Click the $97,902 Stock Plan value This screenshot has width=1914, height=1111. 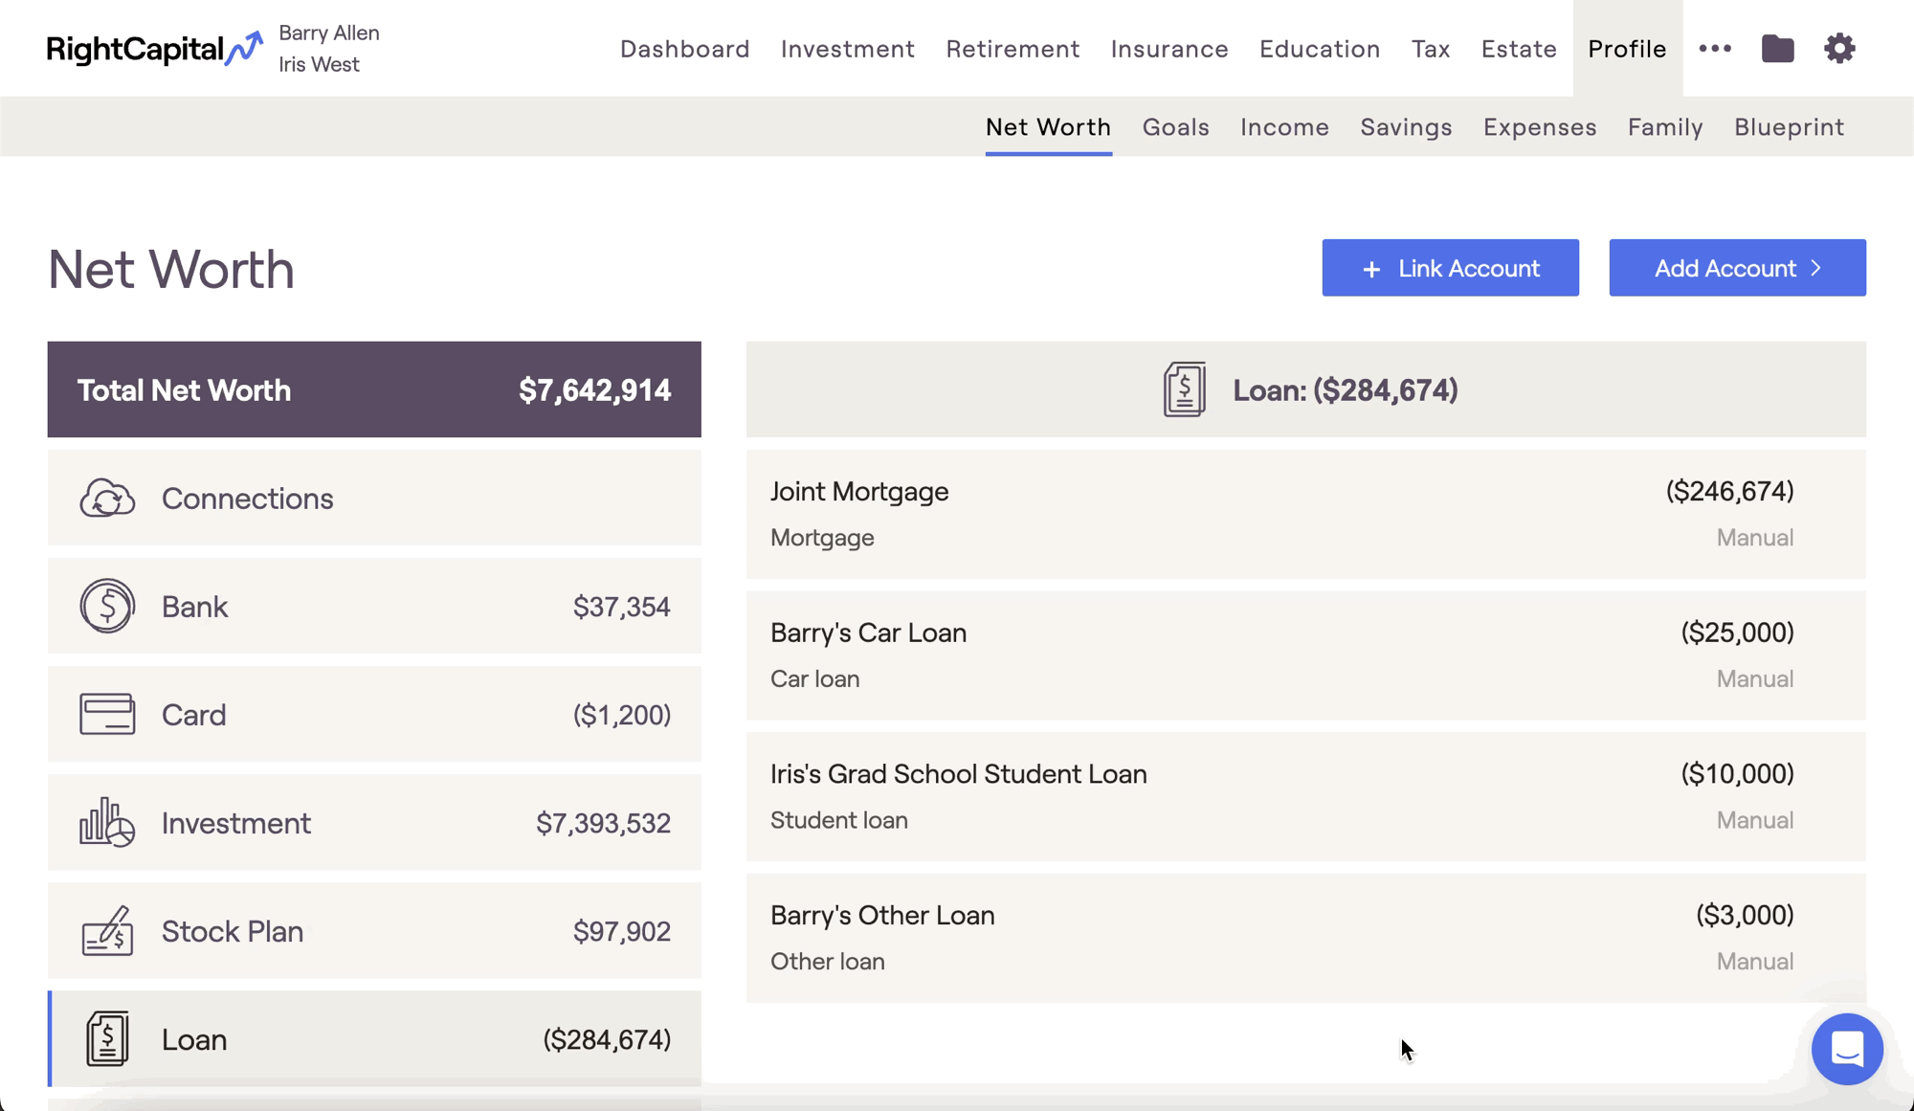pos(621,931)
